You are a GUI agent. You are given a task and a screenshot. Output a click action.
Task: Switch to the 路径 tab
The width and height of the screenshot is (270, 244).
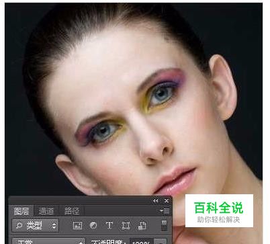pyautogui.click(x=72, y=211)
